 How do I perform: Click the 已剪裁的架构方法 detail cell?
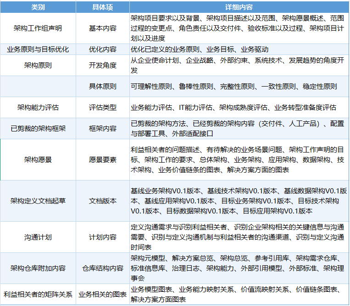tap(239, 129)
